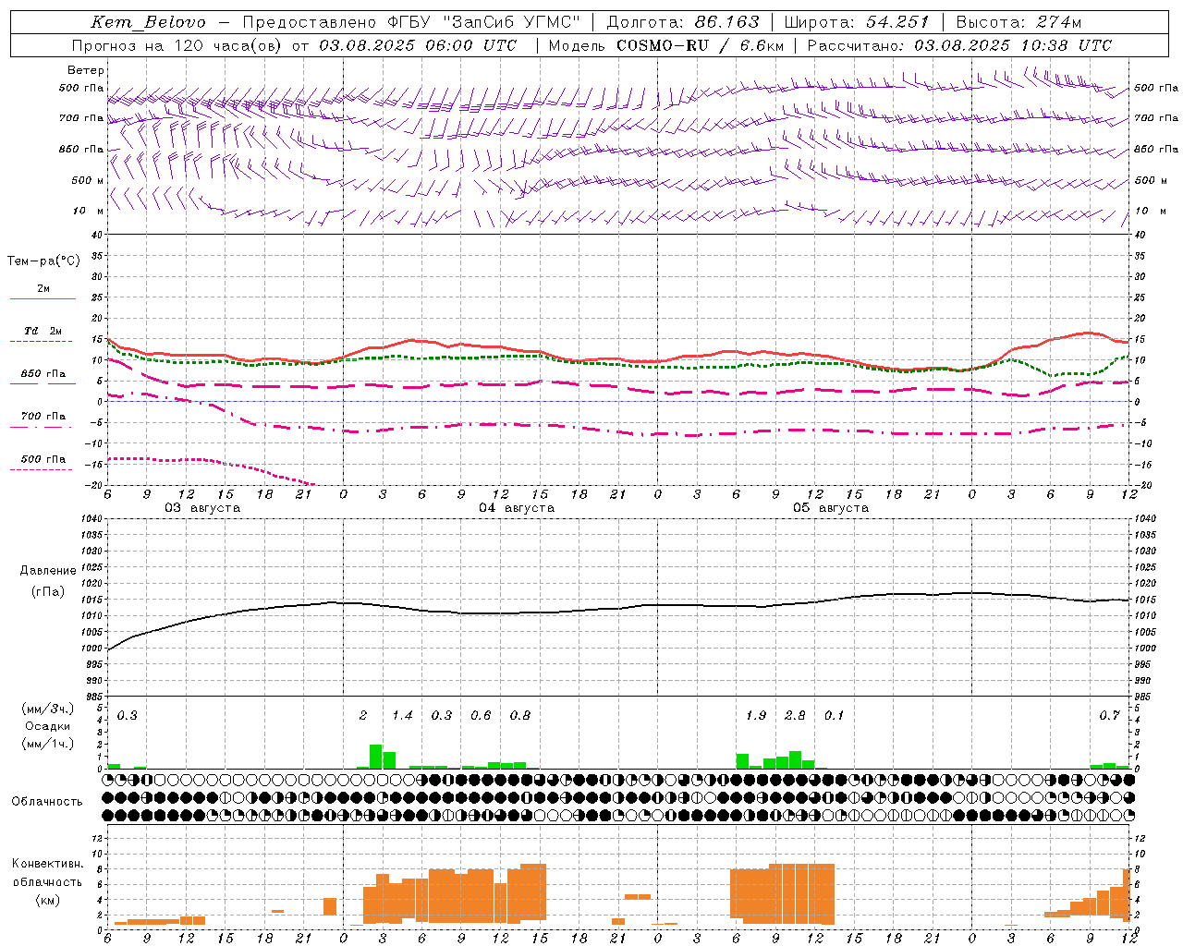Click the Kem_Belovo station title
1183x946 pixels.
(148, 22)
